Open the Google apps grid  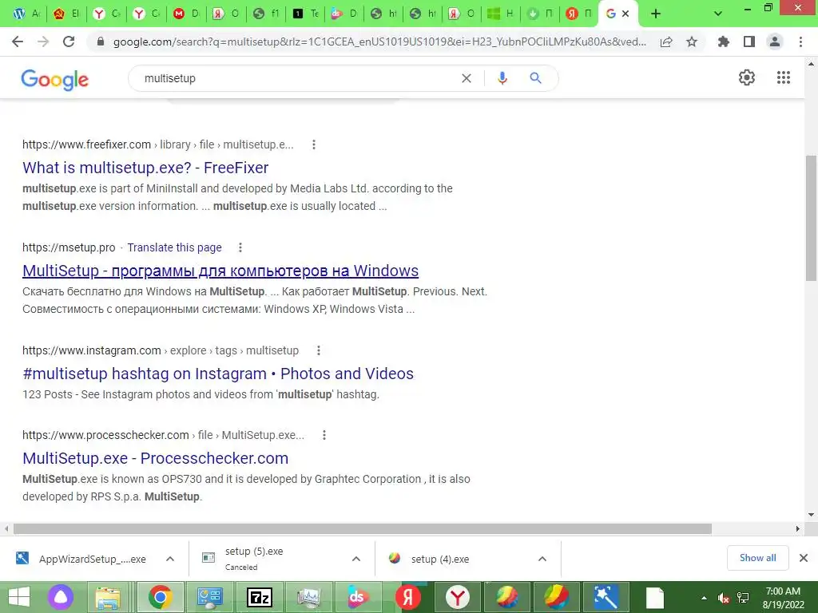click(x=784, y=77)
